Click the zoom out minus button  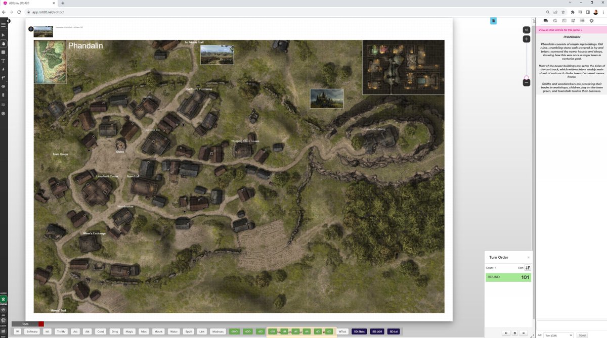pos(527,82)
